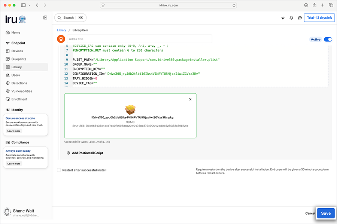Learn more about Secure access at scale
This screenshot has width=337, height=224.
click(x=14, y=131)
